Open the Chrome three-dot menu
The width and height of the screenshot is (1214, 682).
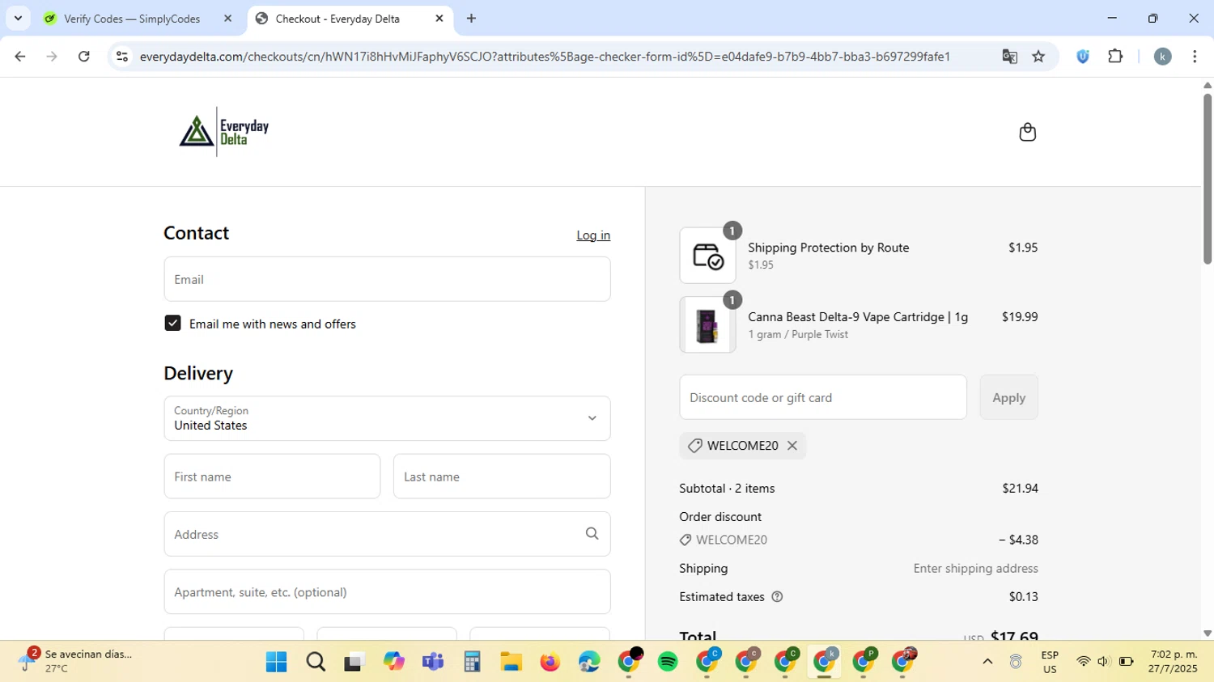pos(1195,57)
